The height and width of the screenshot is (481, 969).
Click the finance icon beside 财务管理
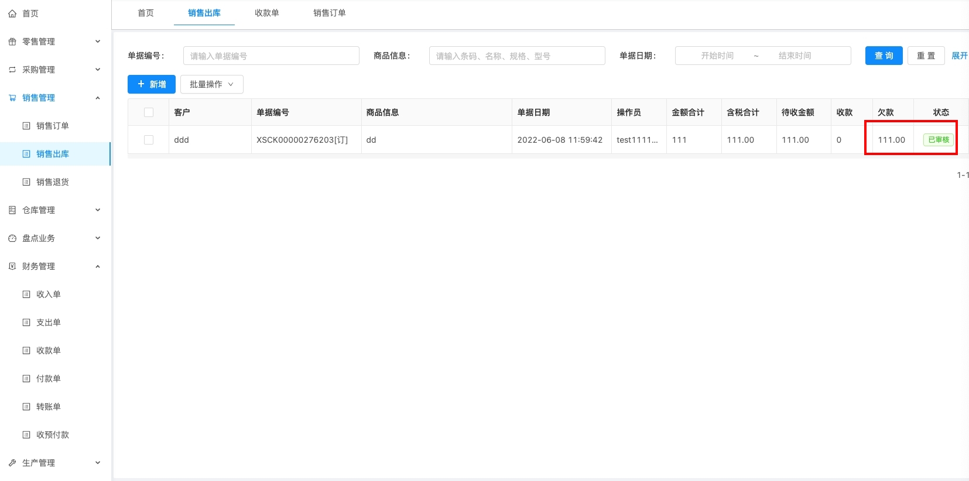[x=12, y=266]
